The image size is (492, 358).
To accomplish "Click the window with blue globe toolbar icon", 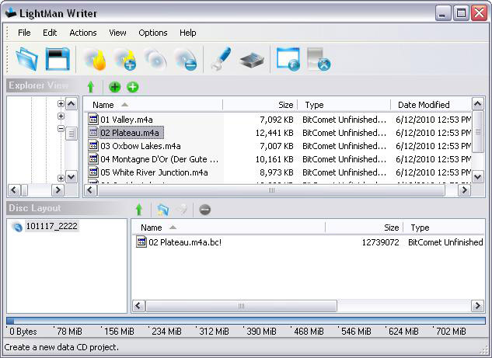I will [x=288, y=59].
